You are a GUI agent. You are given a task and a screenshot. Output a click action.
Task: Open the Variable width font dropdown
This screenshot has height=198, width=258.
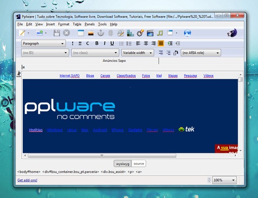tap(137, 53)
